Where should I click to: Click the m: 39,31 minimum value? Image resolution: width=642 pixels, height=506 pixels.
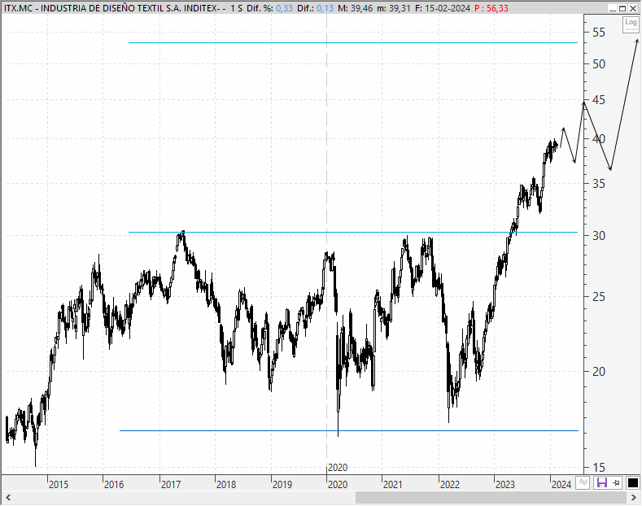click(394, 8)
